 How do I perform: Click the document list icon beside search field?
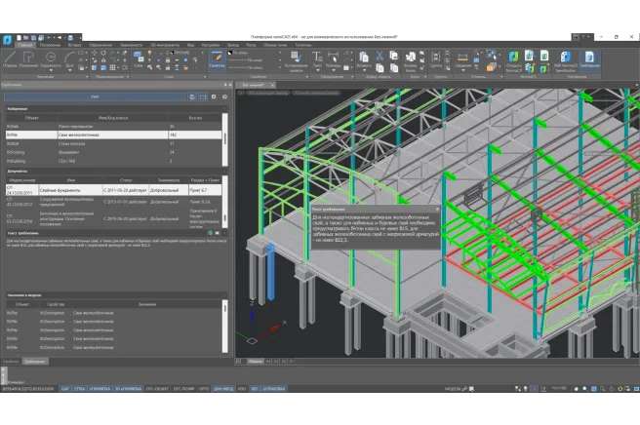click(192, 97)
